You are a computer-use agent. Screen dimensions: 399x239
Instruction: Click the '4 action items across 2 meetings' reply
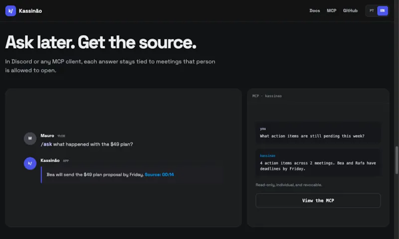click(x=318, y=166)
